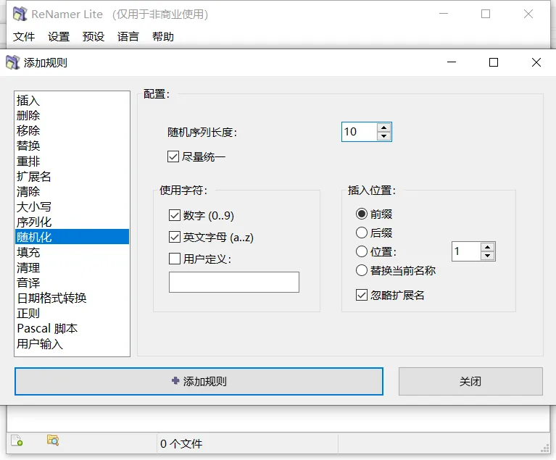Open the 预设 menu
Image resolution: width=556 pixels, height=460 pixels.
point(94,36)
